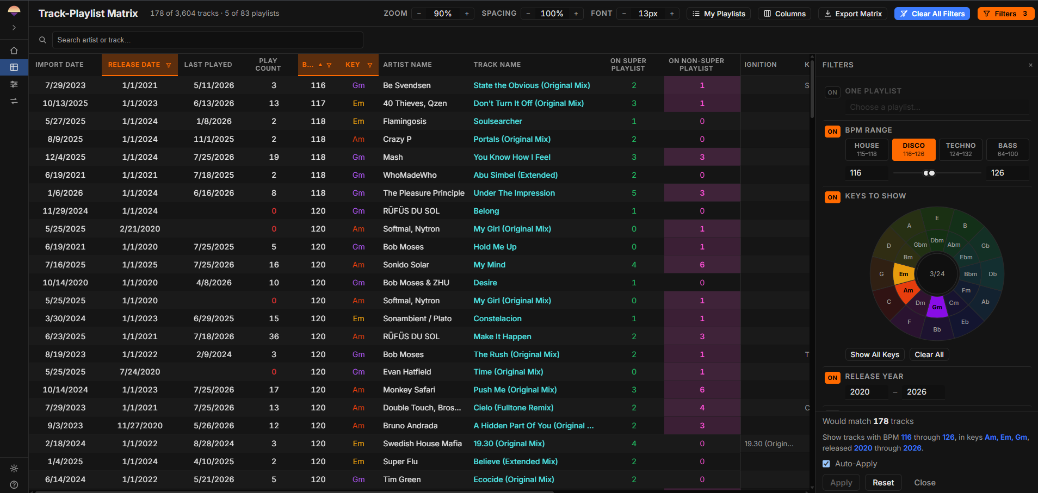Sort by the Import Date column header
Image resolution: width=1038 pixels, height=493 pixels.
59,65
